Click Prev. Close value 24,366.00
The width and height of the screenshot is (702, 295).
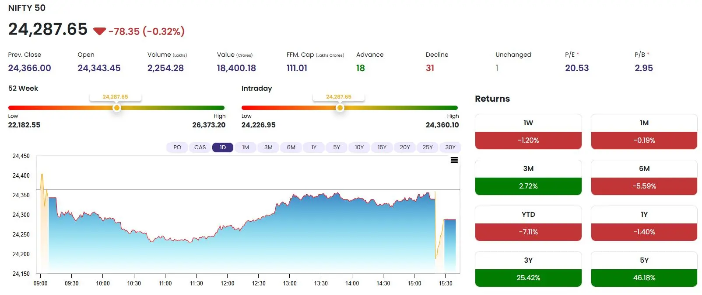30,68
